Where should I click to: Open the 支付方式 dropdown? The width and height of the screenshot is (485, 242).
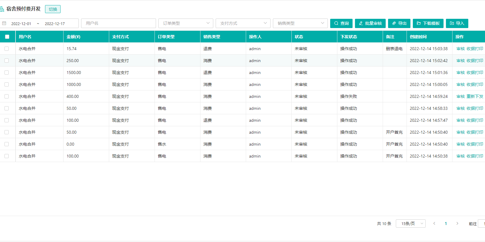(x=243, y=23)
